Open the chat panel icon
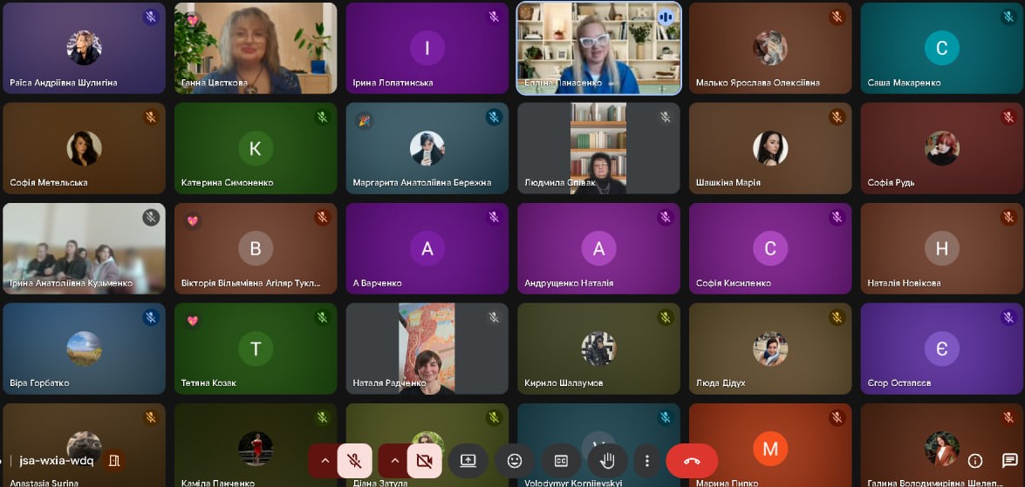 coord(1009,461)
